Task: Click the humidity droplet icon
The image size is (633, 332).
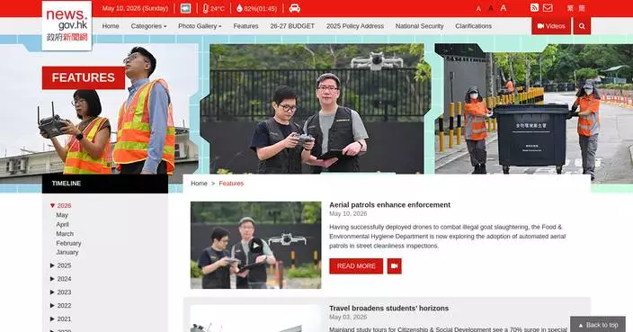Action: [239, 8]
